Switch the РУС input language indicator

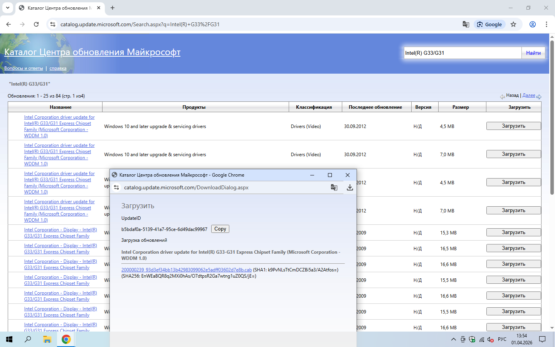coord(502,339)
